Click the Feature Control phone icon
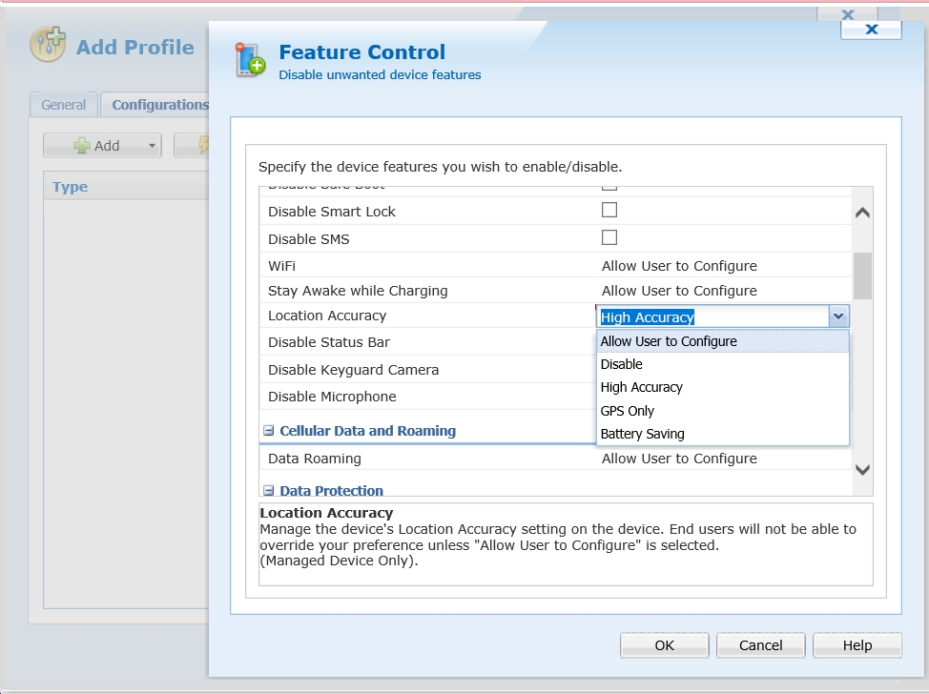 tap(251, 60)
